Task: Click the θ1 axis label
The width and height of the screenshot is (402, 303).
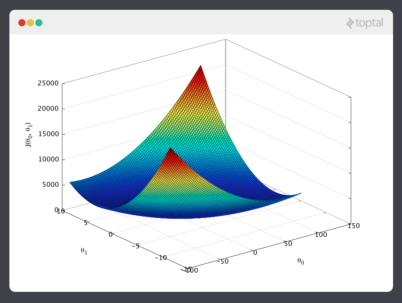Action: pos(84,251)
